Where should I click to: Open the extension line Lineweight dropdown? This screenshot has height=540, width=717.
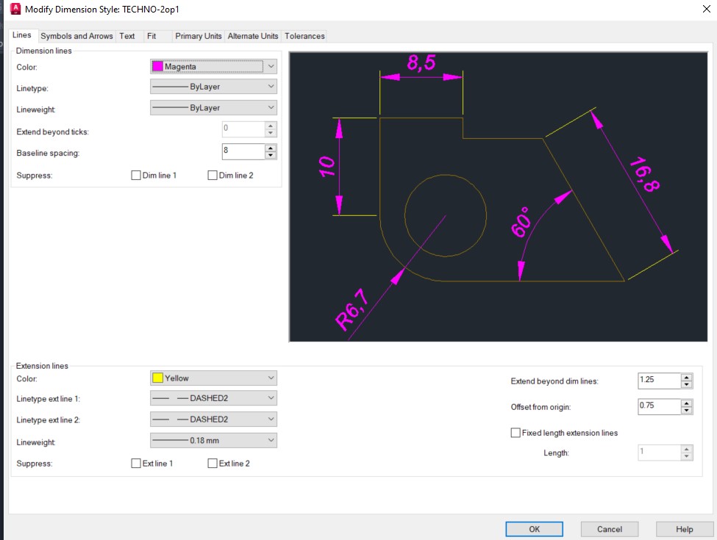(272, 440)
